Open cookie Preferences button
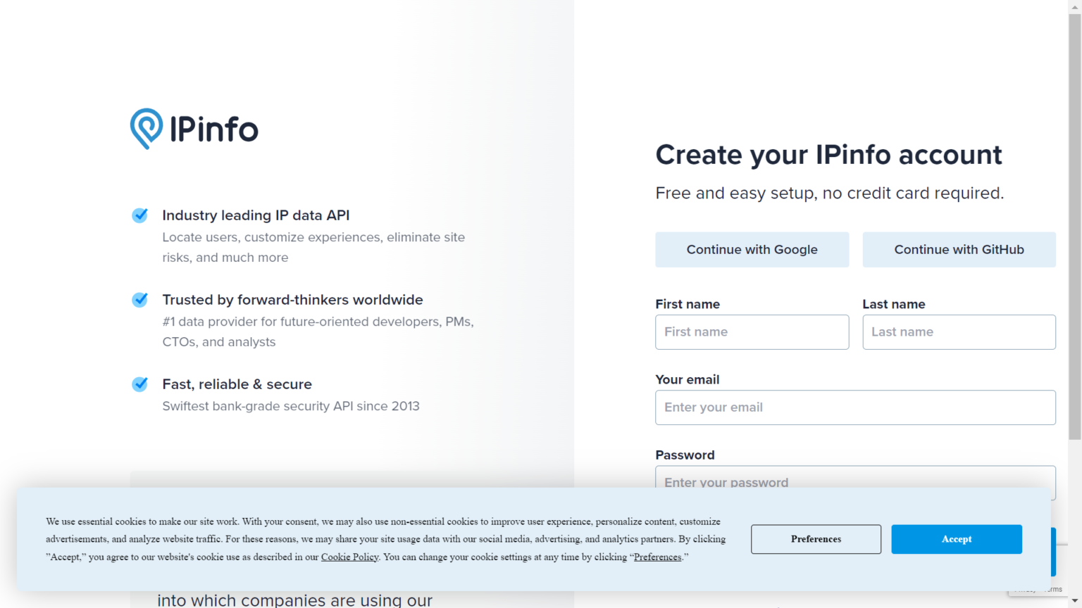Screen dimensions: 1082x608 tap(816, 539)
